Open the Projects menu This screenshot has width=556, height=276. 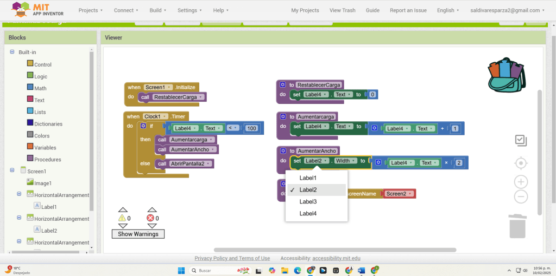91,10
